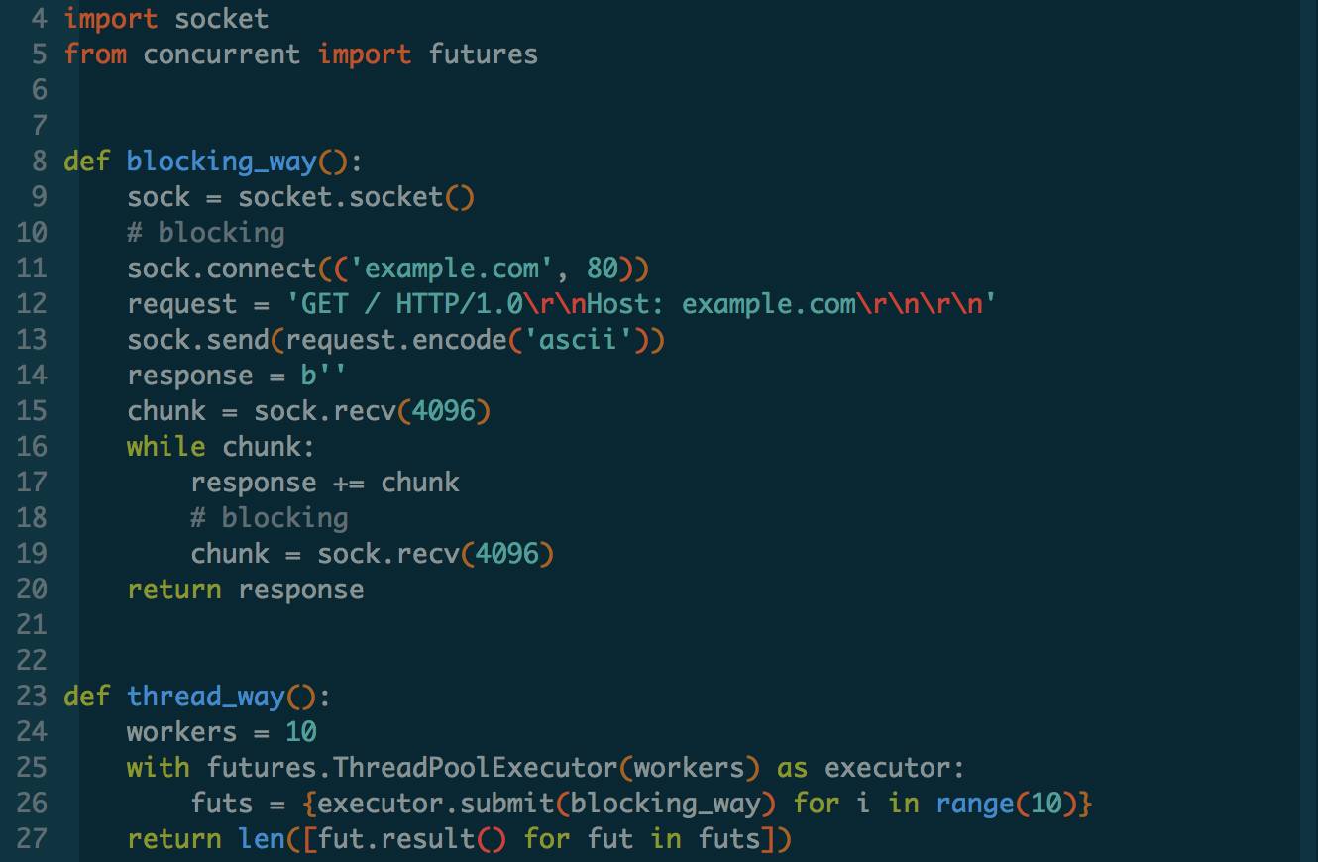
Task: Click line number 4 in the gutter
Action: click(x=39, y=19)
